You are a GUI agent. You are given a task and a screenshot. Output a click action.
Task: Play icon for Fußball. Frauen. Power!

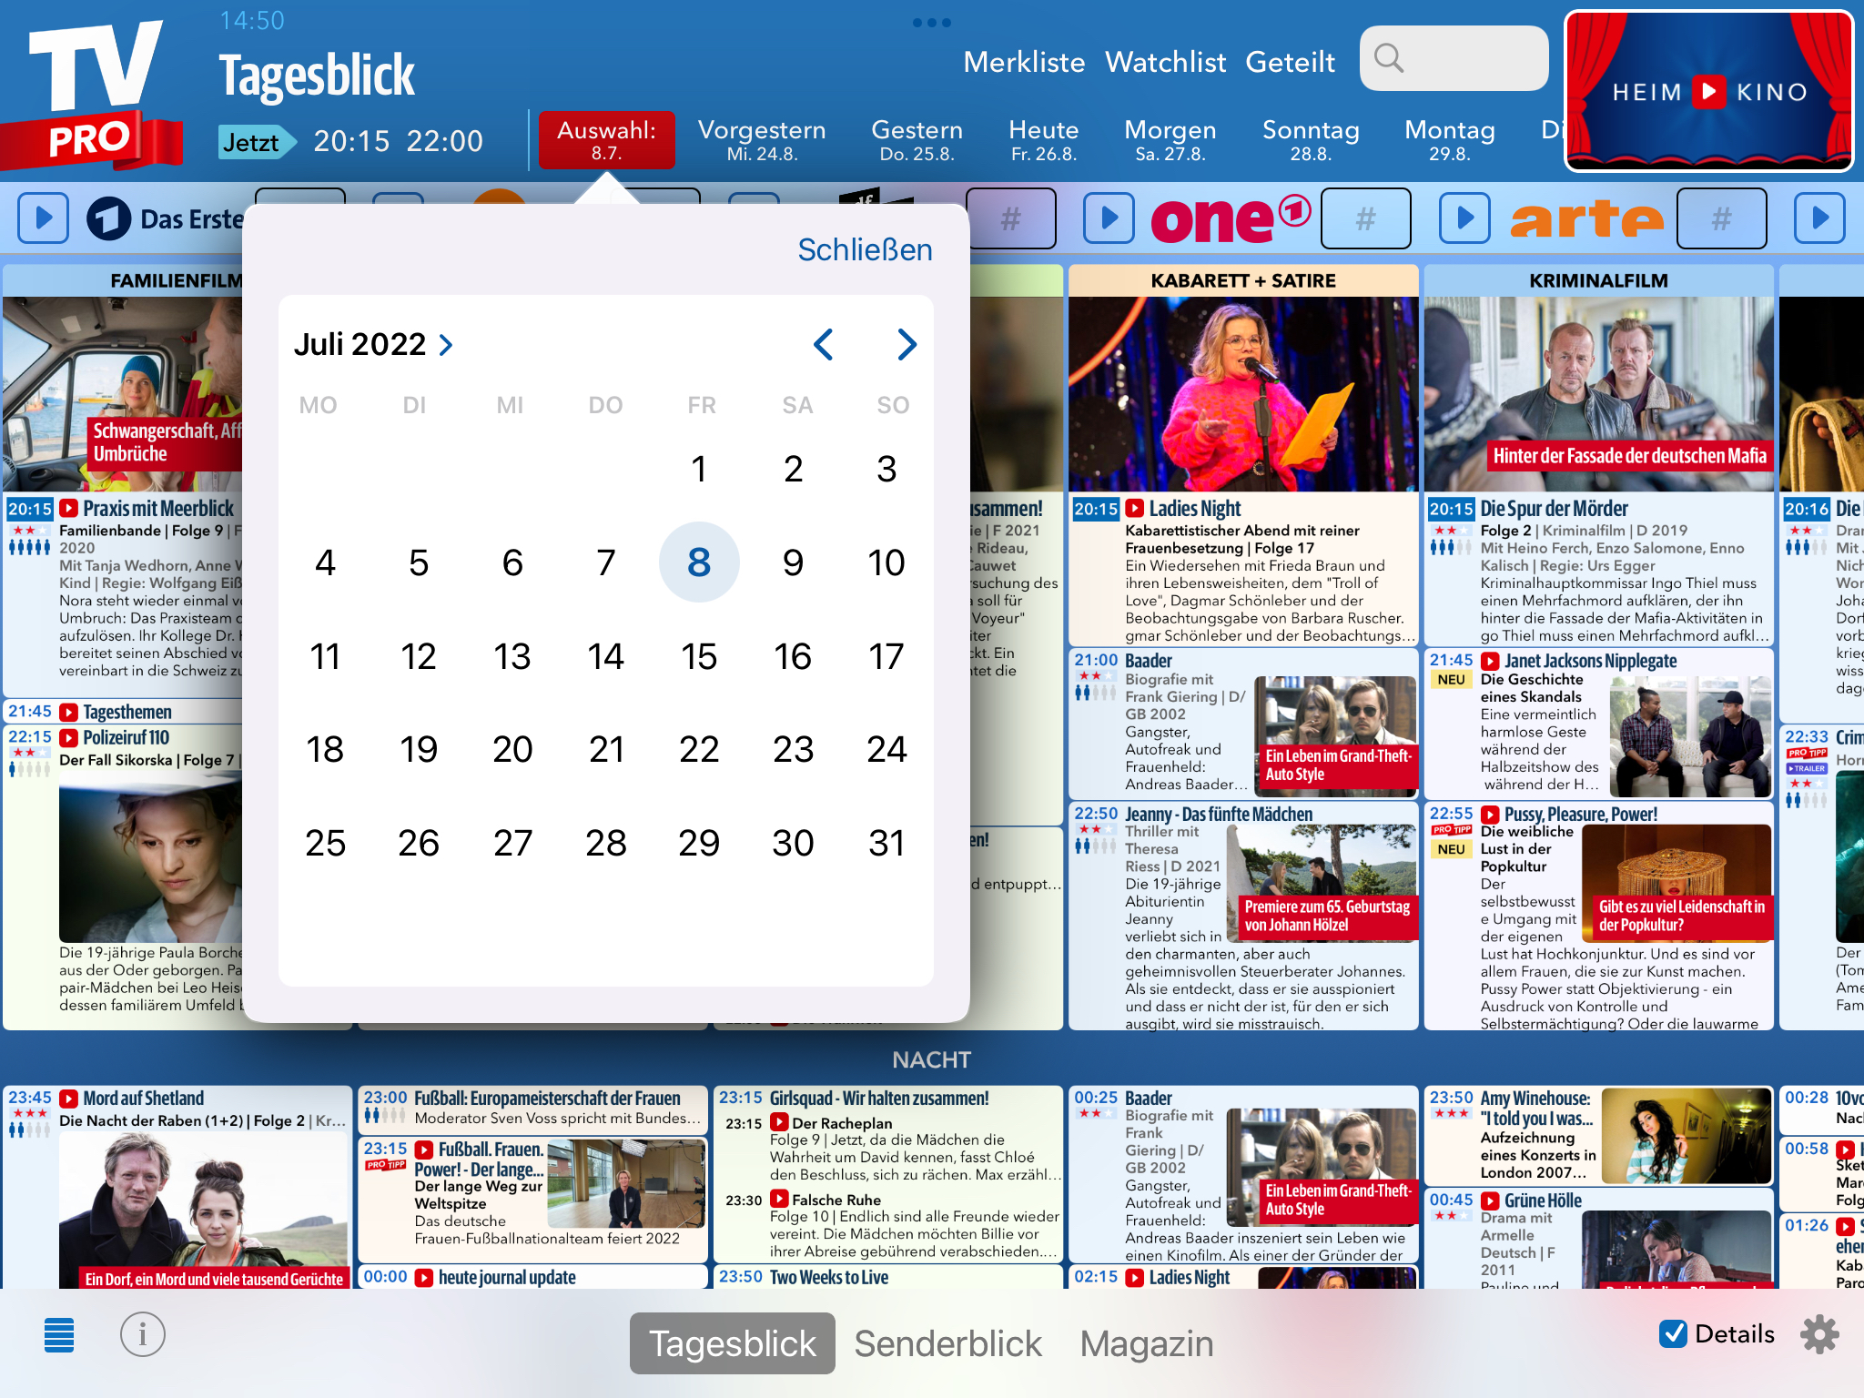pyautogui.click(x=424, y=1150)
